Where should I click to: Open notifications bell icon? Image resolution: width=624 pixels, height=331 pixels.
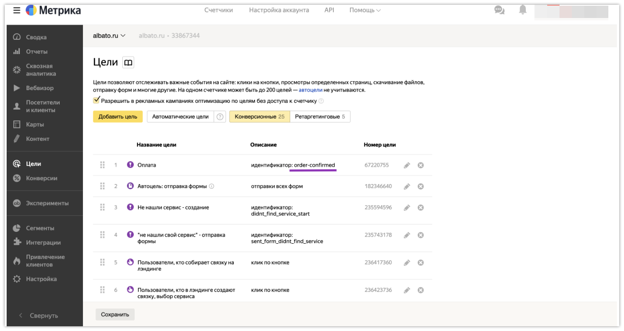(523, 10)
